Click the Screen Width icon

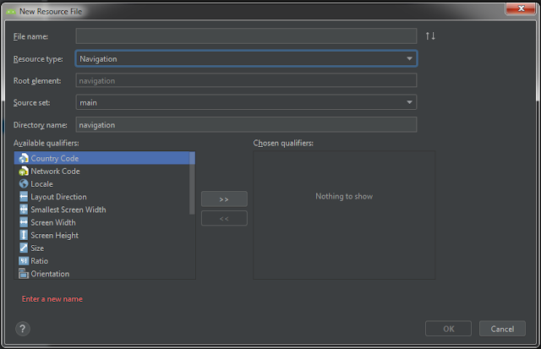pyautogui.click(x=24, y=222)
